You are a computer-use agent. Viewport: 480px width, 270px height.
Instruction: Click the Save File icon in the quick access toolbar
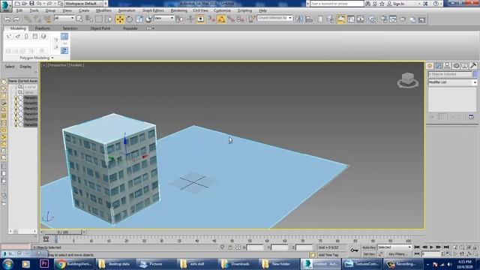pyautogui.click(x=31, y=3)
